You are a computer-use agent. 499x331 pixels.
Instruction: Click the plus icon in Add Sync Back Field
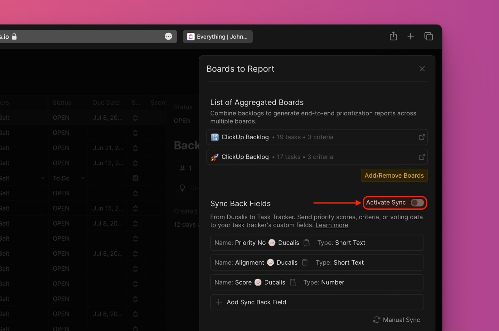(219, 302)
